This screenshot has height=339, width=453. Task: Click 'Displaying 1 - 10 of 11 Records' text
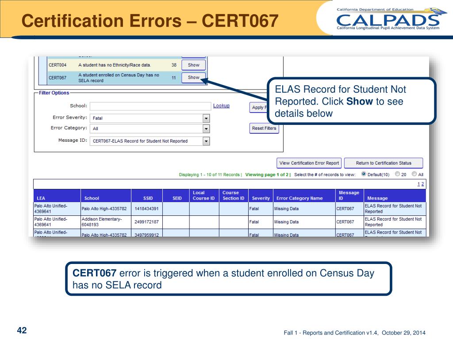click(209, 175)
